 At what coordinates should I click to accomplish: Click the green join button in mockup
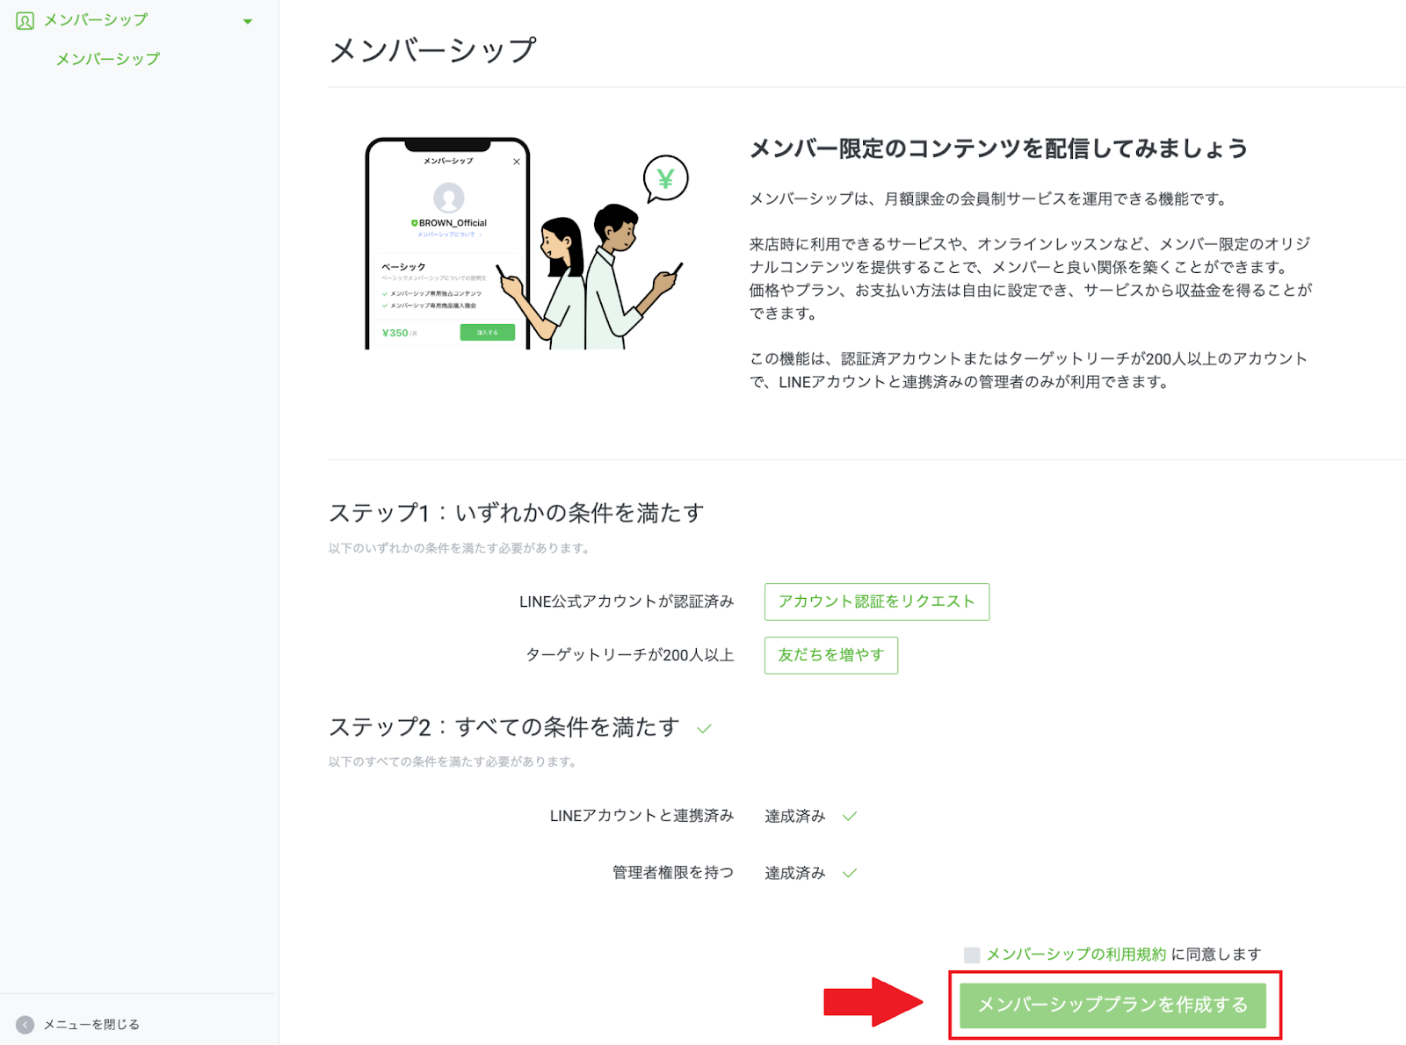coord(488,333)
